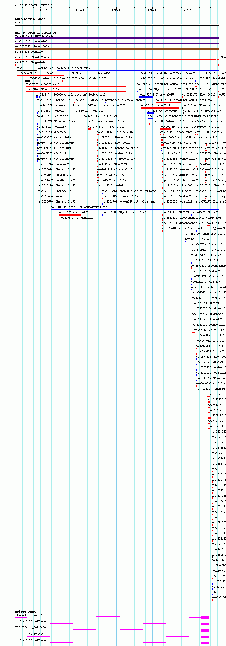The image size is (226, 646).
Task: Select the nsv4285614 gnomAD red bar
Action: click(169, 102)
